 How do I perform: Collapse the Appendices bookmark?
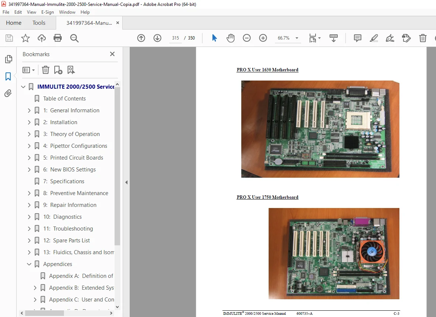[29, 264]
